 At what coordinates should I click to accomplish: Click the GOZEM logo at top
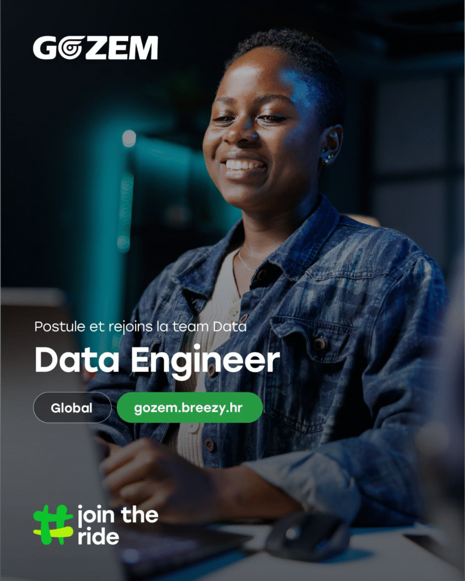coord(95,48)
